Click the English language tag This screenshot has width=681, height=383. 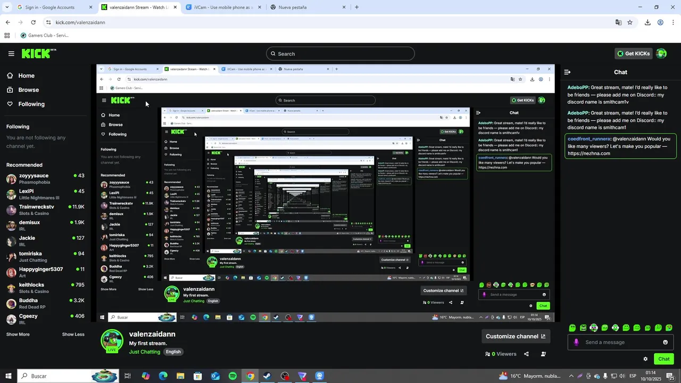pos(173,352)
